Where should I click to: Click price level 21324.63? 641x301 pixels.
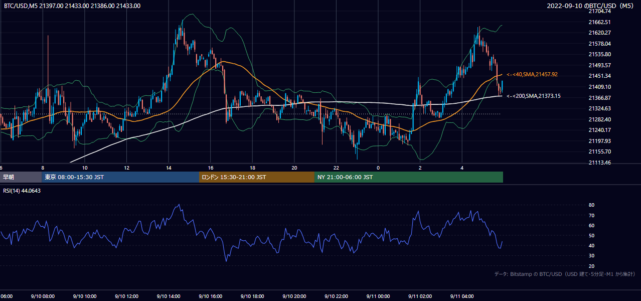coord(599,108)
